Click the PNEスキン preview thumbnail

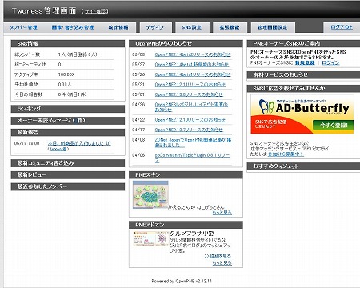(x=150, y=194)
